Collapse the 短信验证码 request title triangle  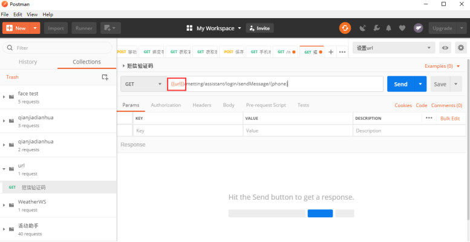tap(123, 66)
